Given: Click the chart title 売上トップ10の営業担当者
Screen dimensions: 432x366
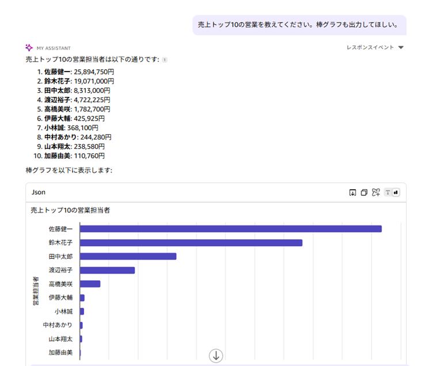Looking at the screenshot, I should tap(70, 210).
